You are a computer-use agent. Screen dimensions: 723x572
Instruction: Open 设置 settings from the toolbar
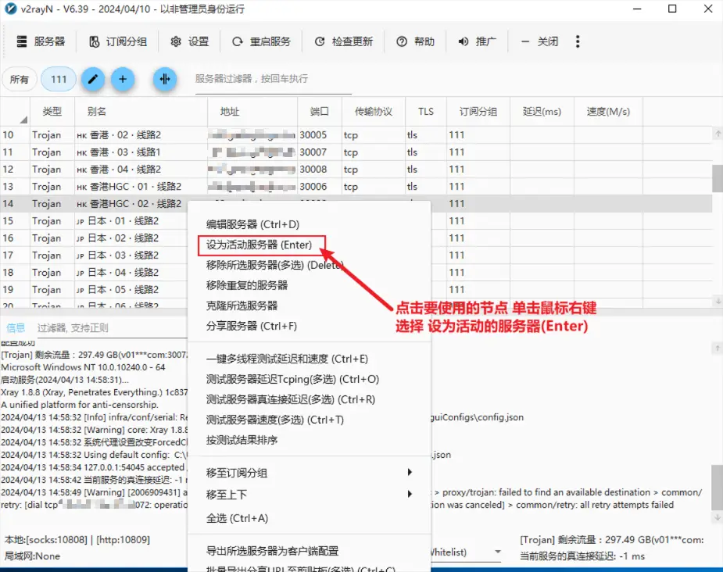coord(190,41)
